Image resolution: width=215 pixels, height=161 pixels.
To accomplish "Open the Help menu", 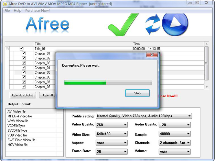I will pyautogui.click(x=17, y=11).
